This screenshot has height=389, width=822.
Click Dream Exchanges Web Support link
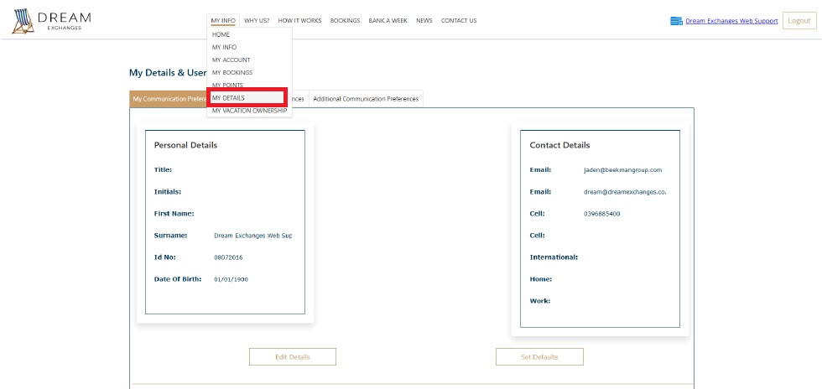click(731, 21)
